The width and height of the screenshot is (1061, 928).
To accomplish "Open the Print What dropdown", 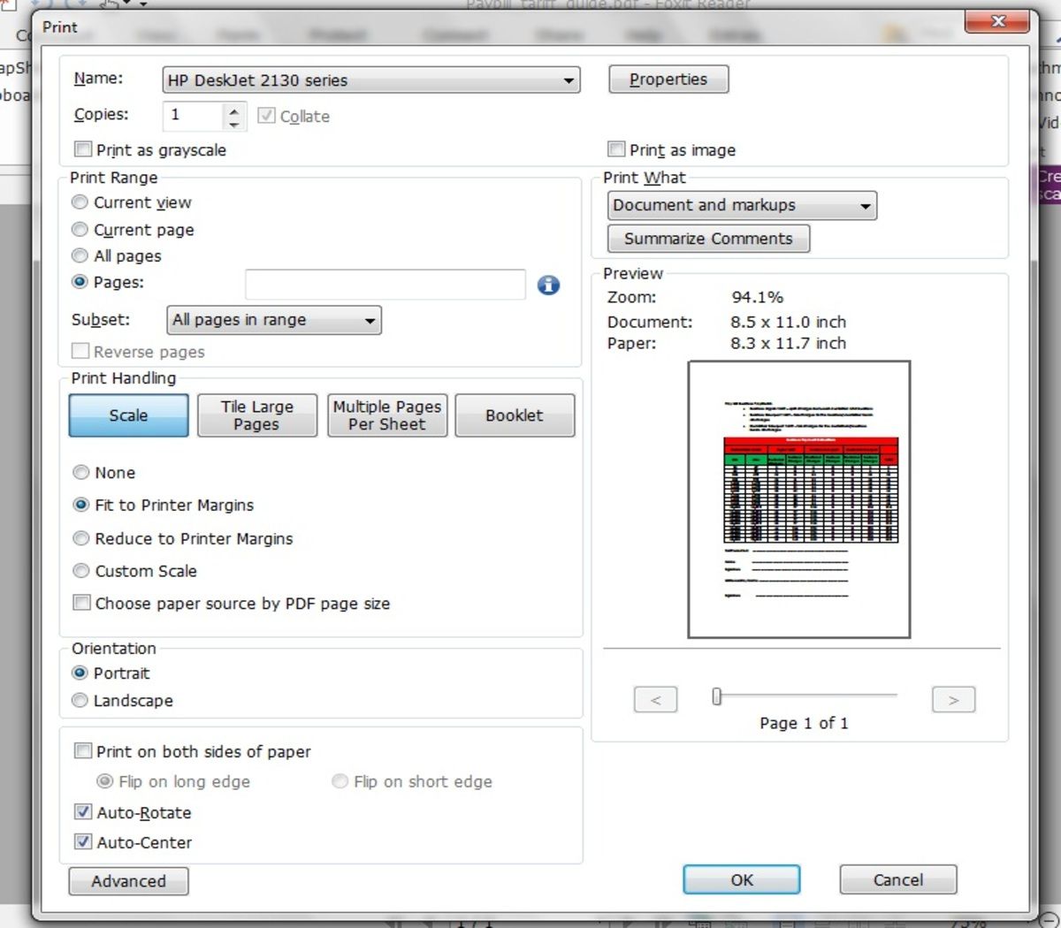I will [x=742, y=206].
